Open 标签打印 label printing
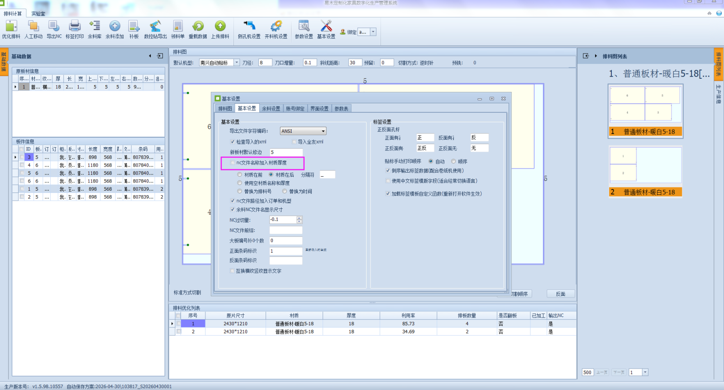724x390 pixels. (75, 26)
